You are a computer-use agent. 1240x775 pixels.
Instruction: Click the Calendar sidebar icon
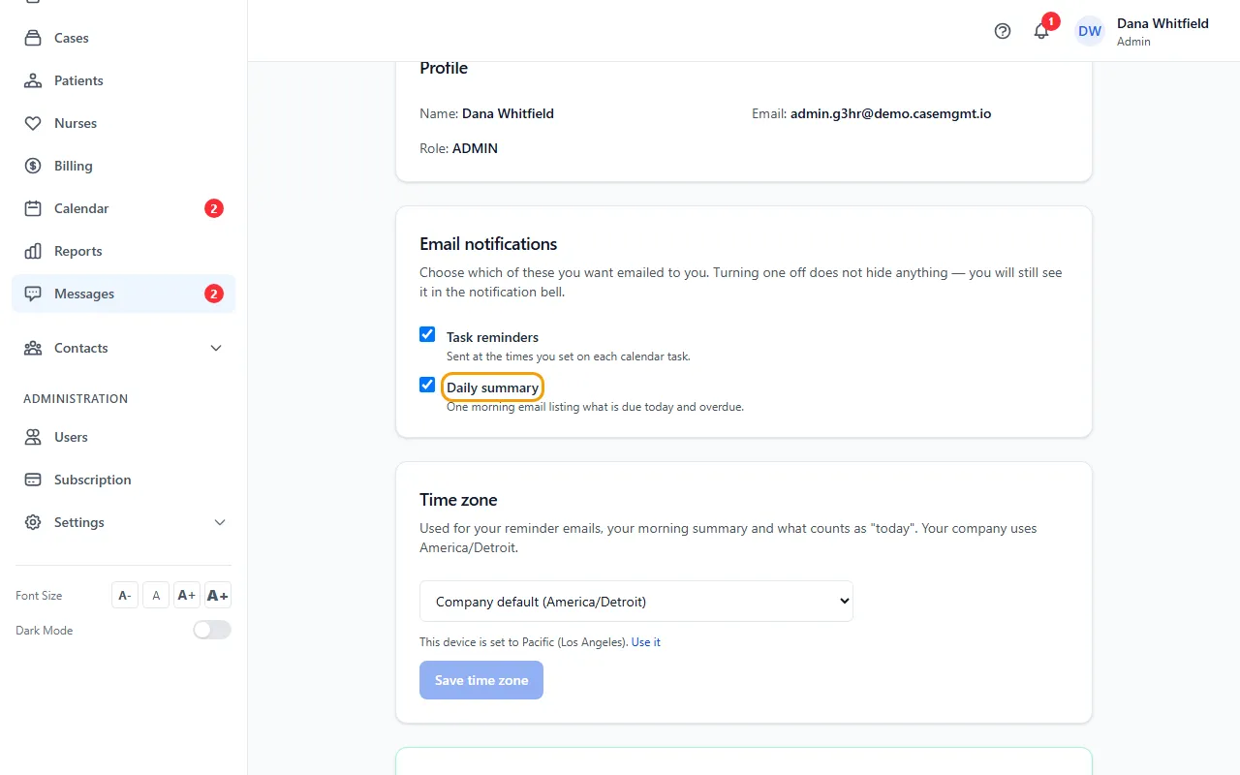(x=33, y=208)
